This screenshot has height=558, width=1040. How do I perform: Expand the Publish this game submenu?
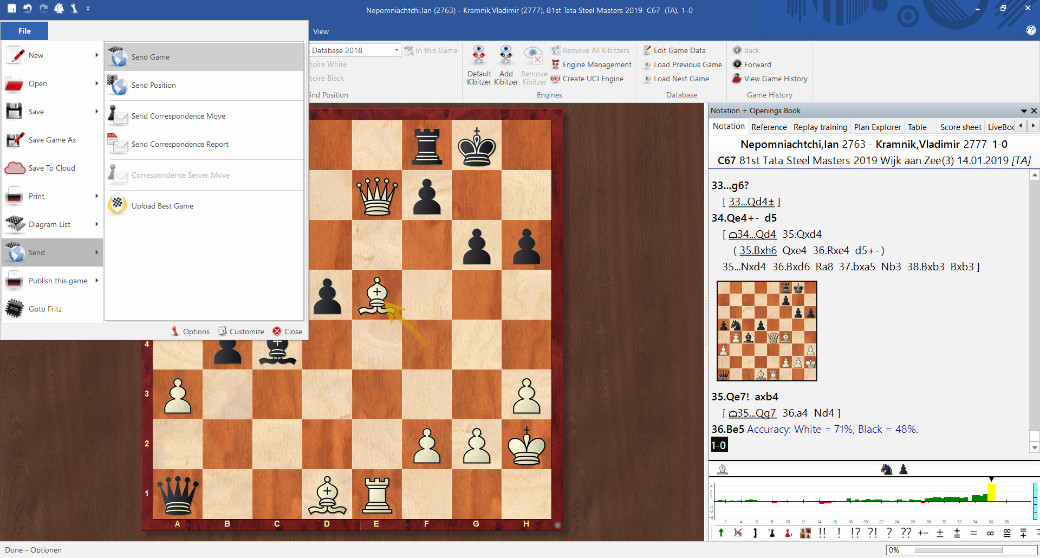tap(53, 281)
